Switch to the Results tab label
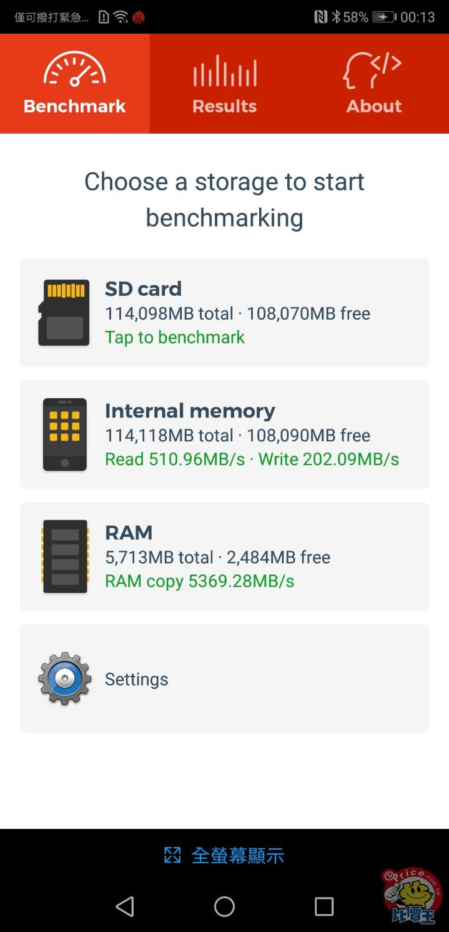This screenshot has width=449, height=932. pos(225,106)
